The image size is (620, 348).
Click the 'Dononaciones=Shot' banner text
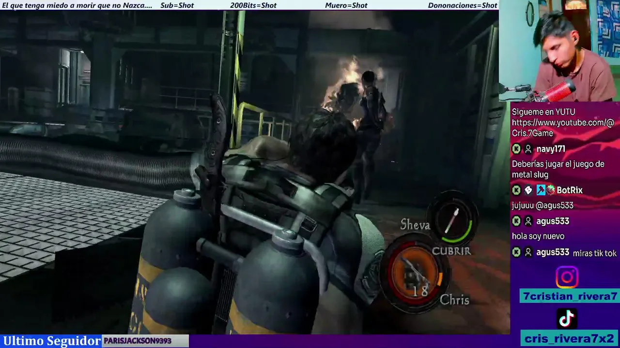463,5
